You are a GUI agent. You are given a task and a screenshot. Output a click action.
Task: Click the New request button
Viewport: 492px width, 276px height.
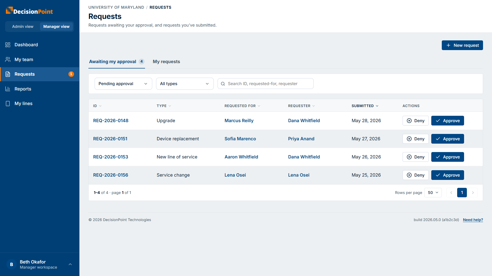[462, 45]
